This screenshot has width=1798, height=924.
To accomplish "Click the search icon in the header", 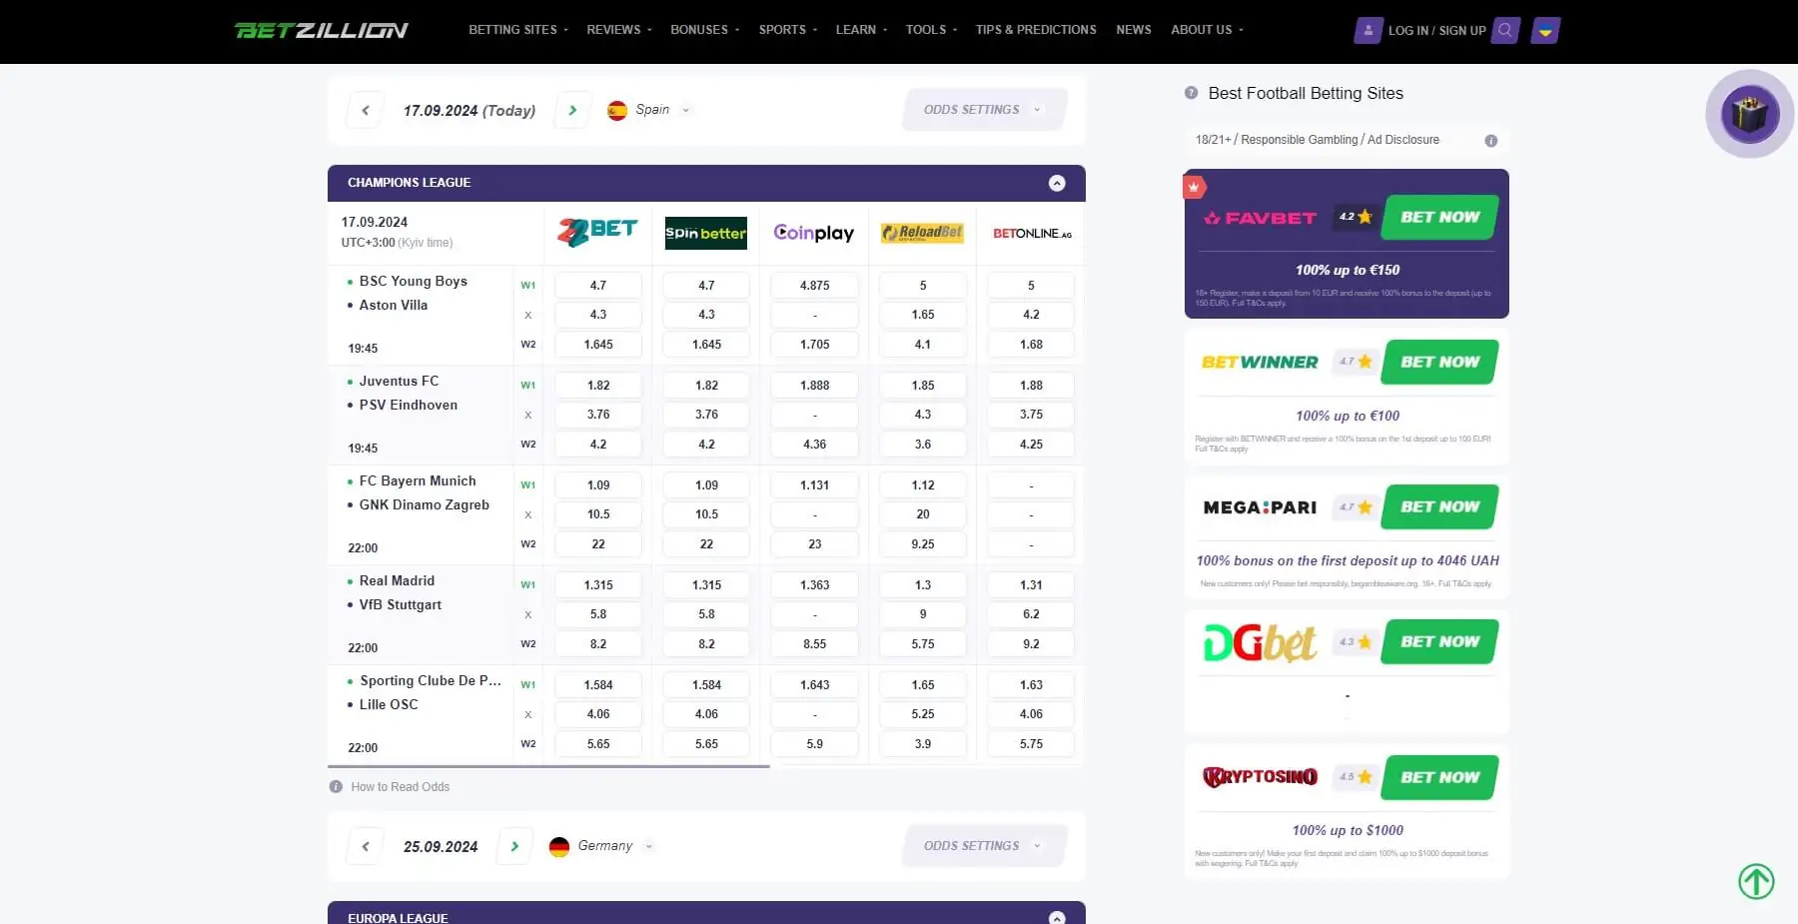I will tap(1504, 30).
